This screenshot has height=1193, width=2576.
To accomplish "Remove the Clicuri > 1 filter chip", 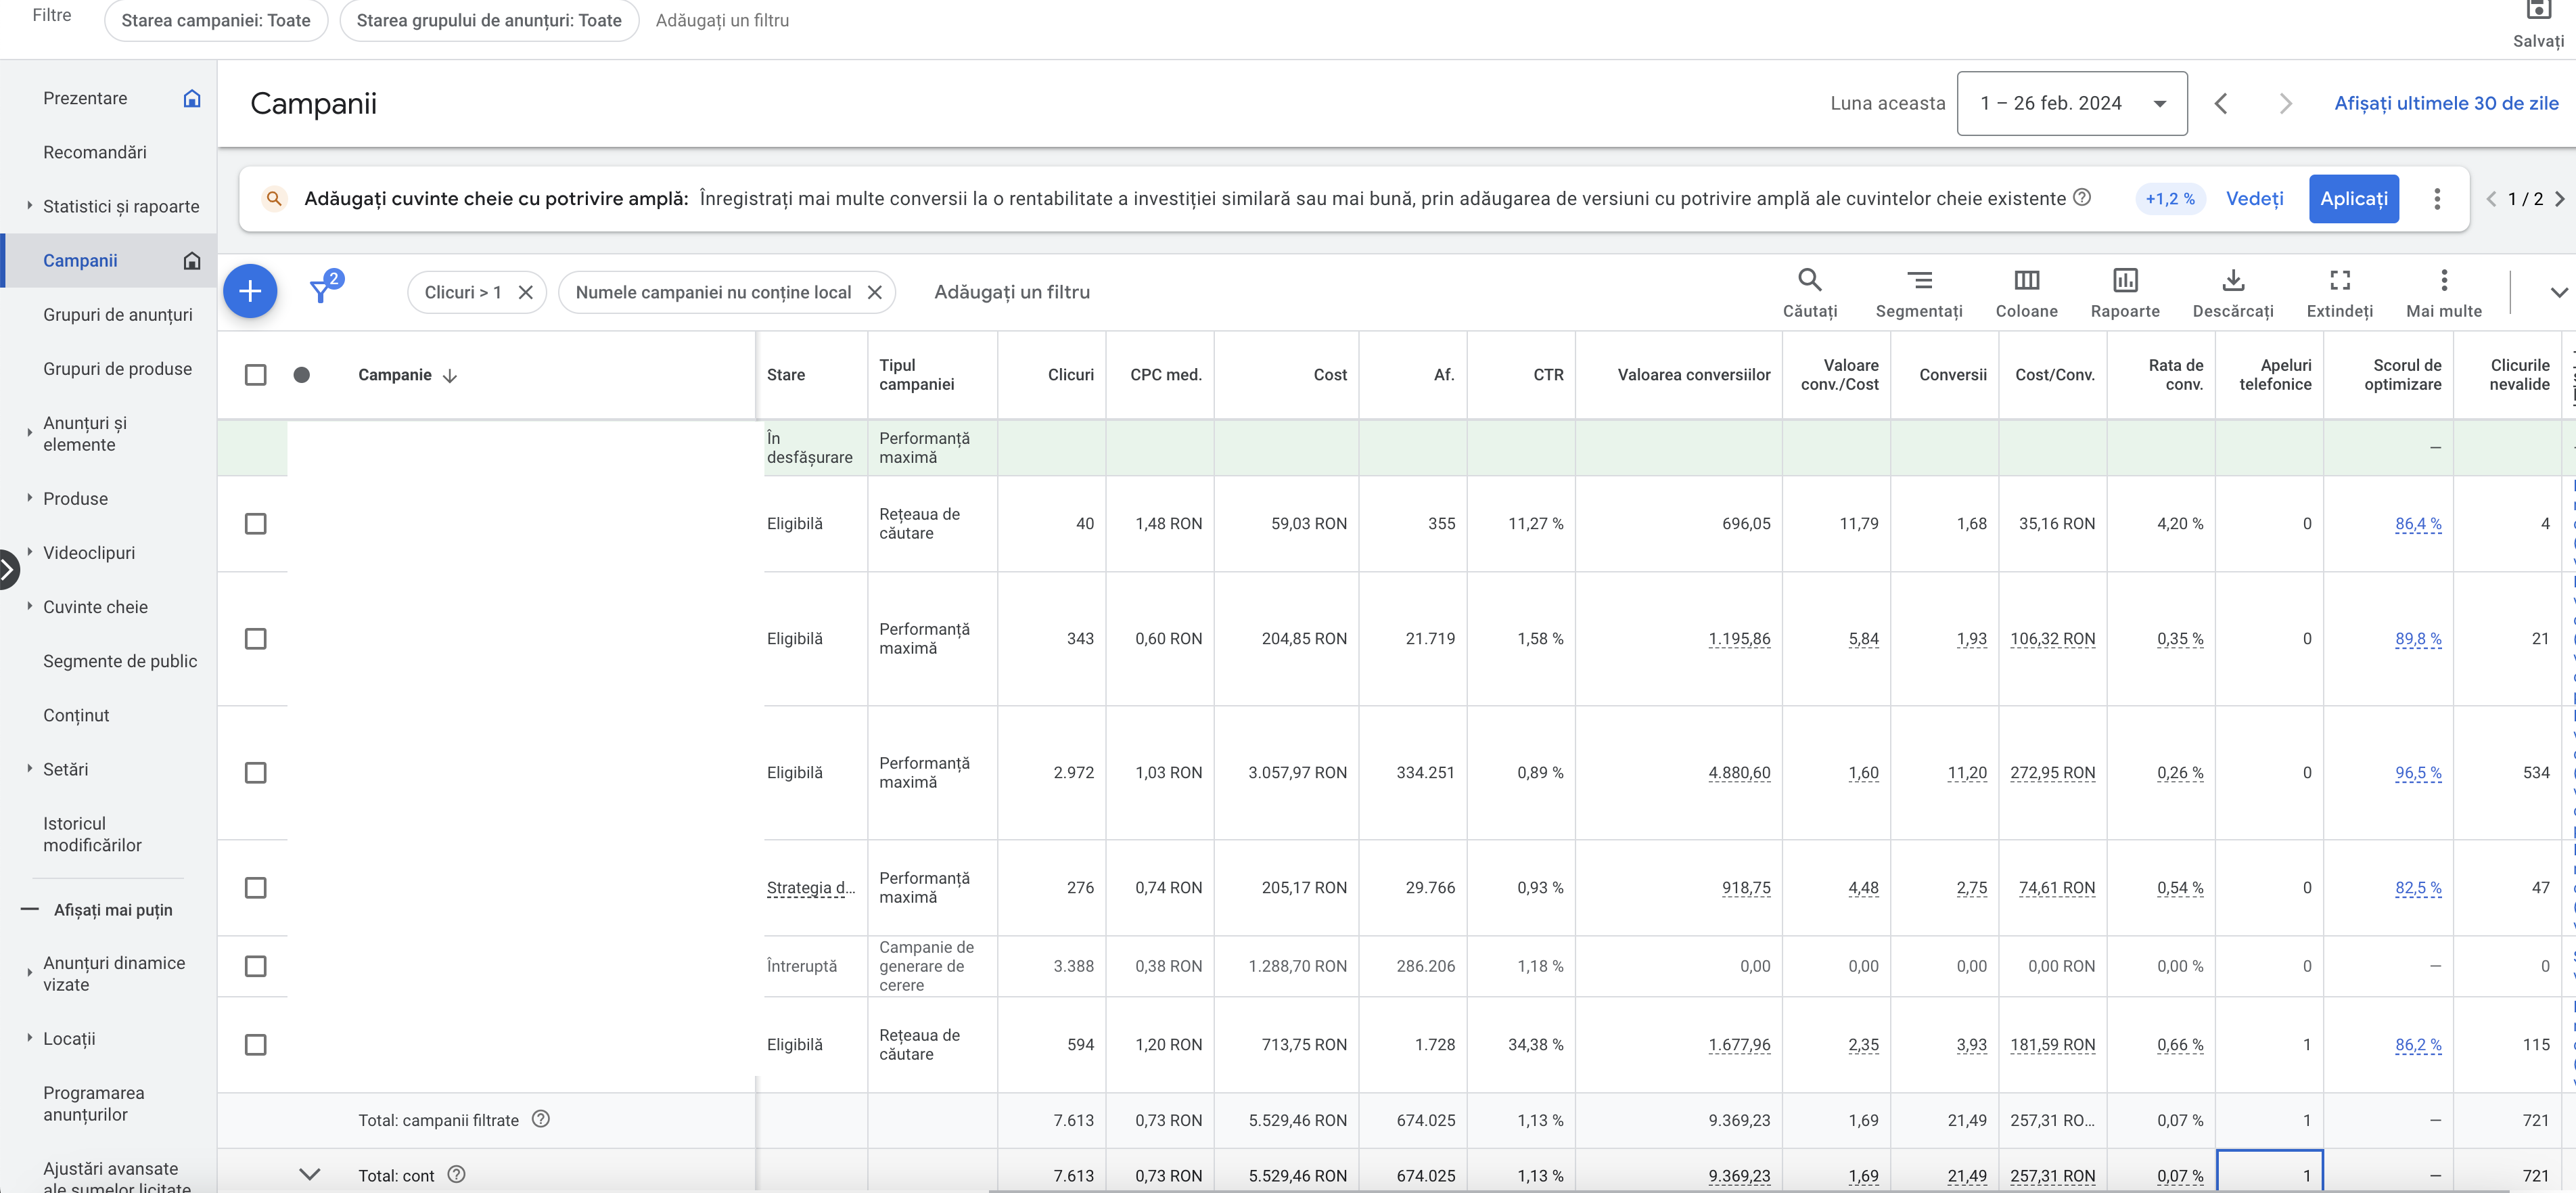I will coord(525,292).
